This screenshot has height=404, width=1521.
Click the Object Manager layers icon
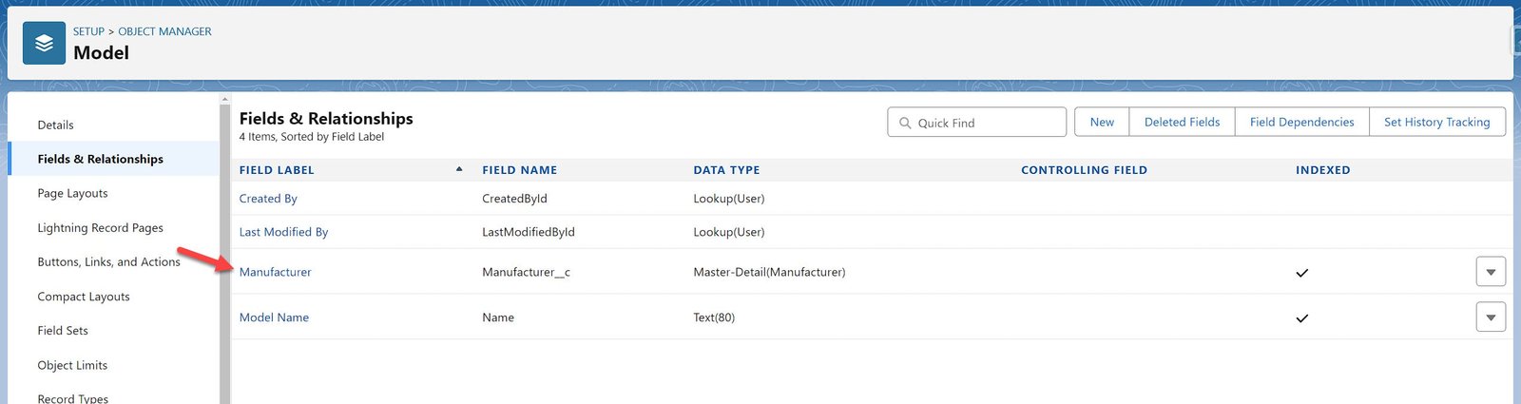[x=44, y=43]
